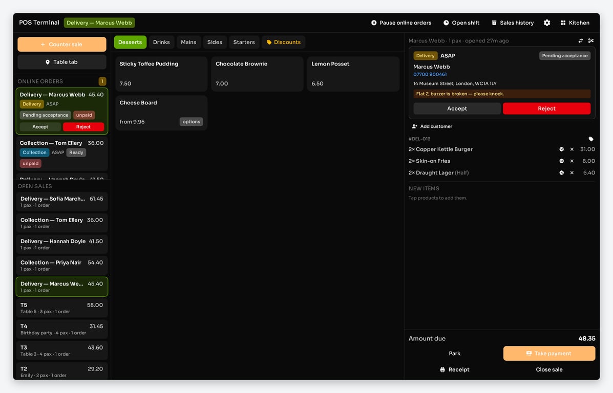The height and width of the screenshot is (393, 613).
Task: Click the Open shift label
Action: [466, 23]
